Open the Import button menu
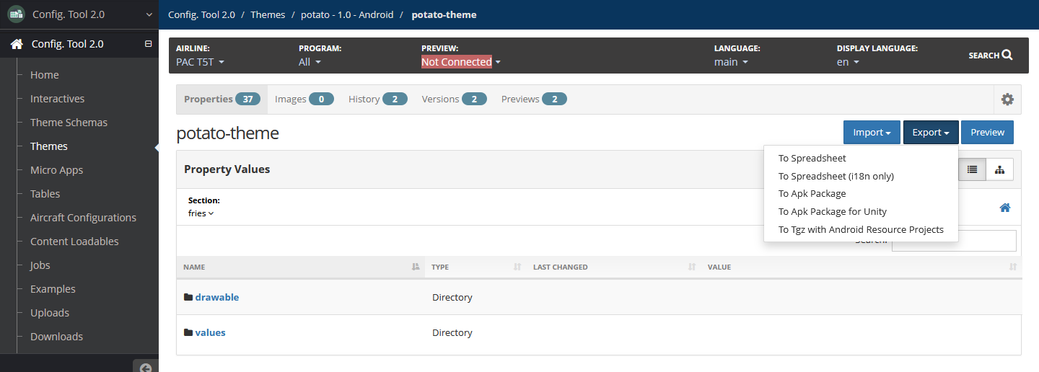 point(872,133)
